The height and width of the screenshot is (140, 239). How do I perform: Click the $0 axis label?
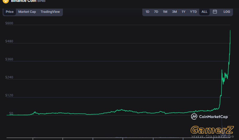coord(11,113)
